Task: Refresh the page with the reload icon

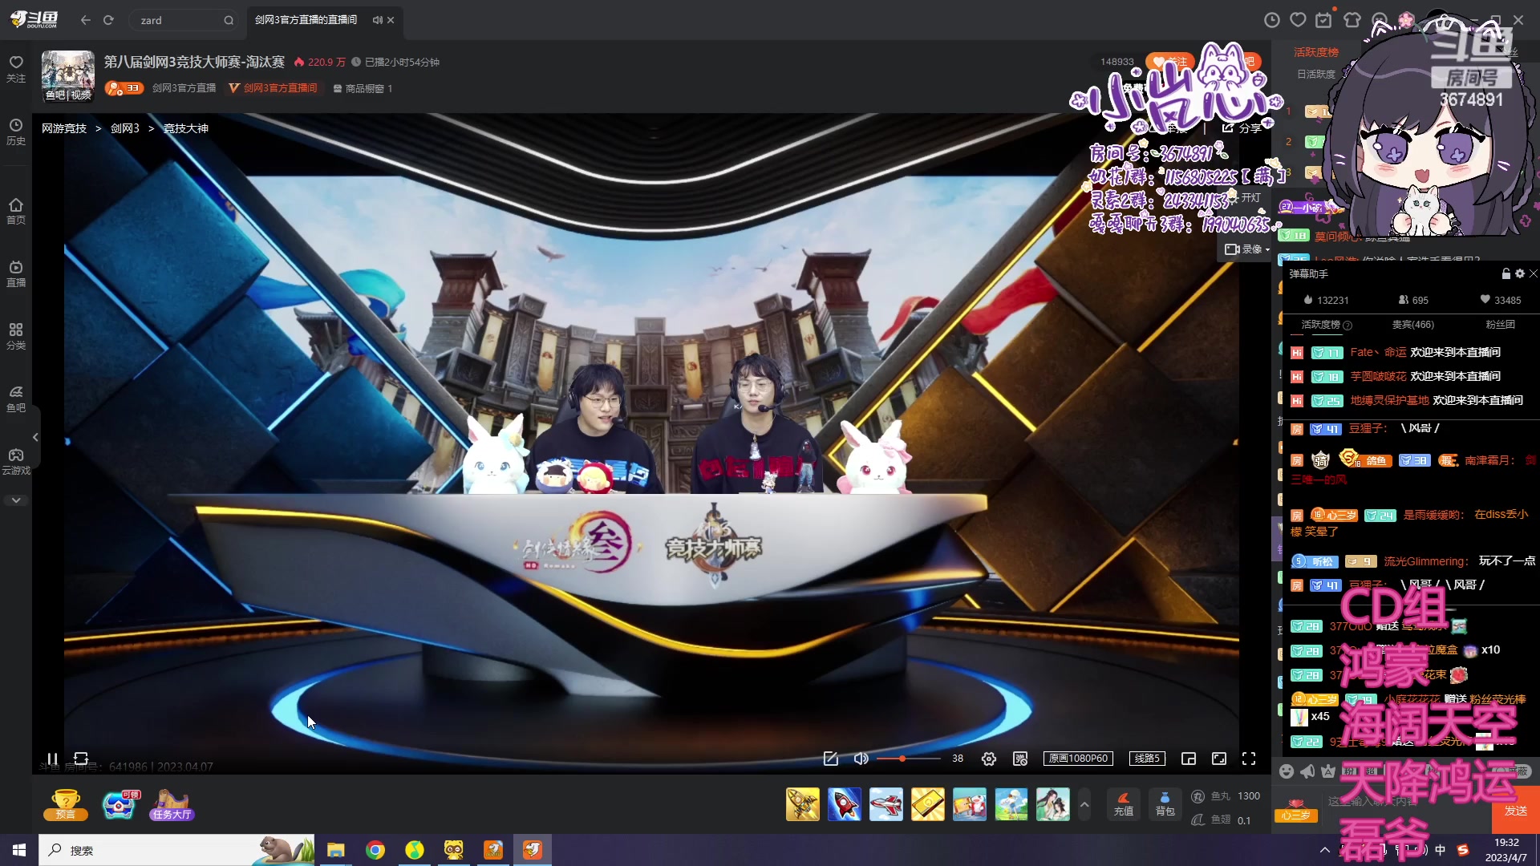Action: [108, 20]
